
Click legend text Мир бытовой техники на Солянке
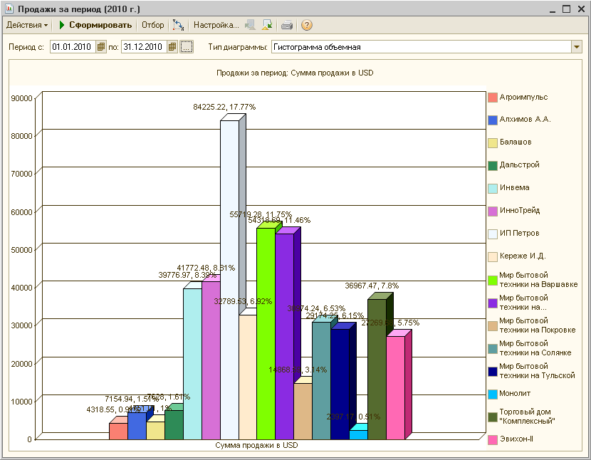coord(535,348)
